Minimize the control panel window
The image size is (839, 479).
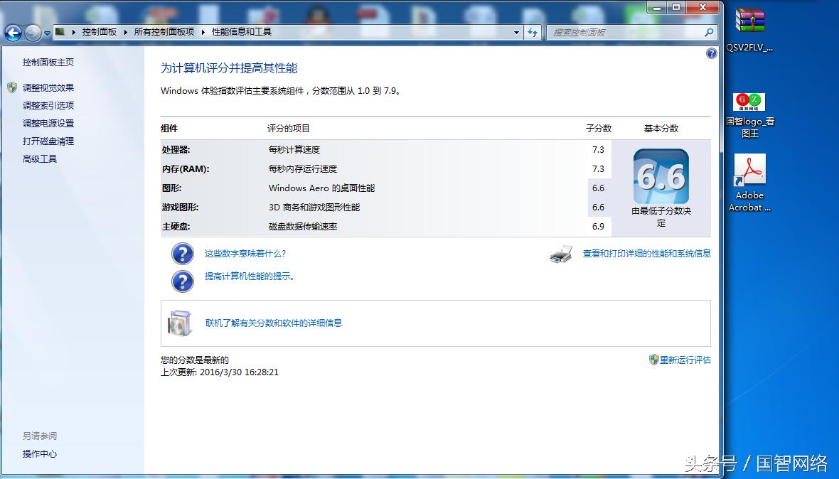point(657,8)
